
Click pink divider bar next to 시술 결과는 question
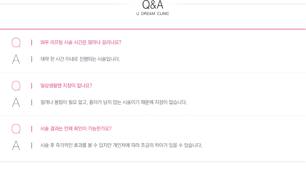click(x=32, y=129)
